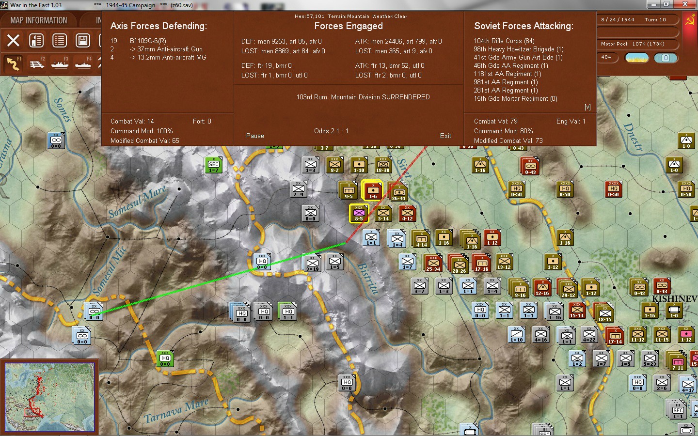Select F3 naval transport mode icon
Image resolution: width=698 pixels, height=436 pixels.
pyautogui.click(x=60, y=63)
